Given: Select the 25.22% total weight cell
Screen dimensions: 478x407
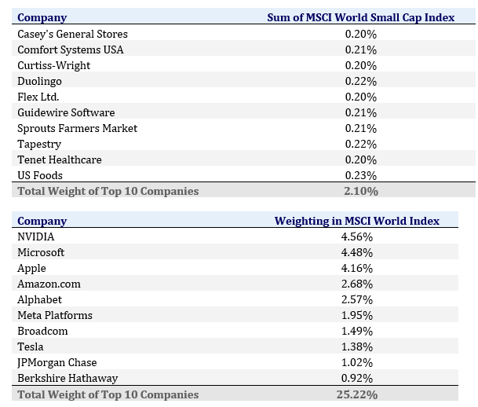Looking at the screenshot, I should [356, 394].
